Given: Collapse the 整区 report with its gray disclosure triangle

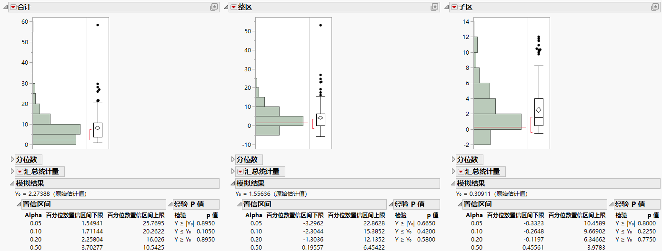Looking at the screenshot, I should coord(226,7).
